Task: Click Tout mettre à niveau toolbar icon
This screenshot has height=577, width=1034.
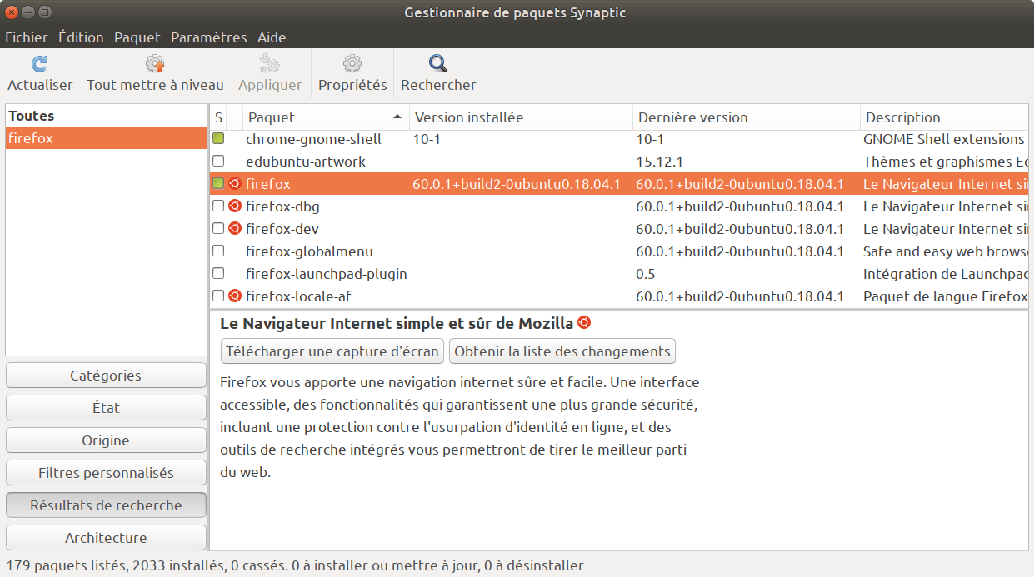Action: (155, 64)
